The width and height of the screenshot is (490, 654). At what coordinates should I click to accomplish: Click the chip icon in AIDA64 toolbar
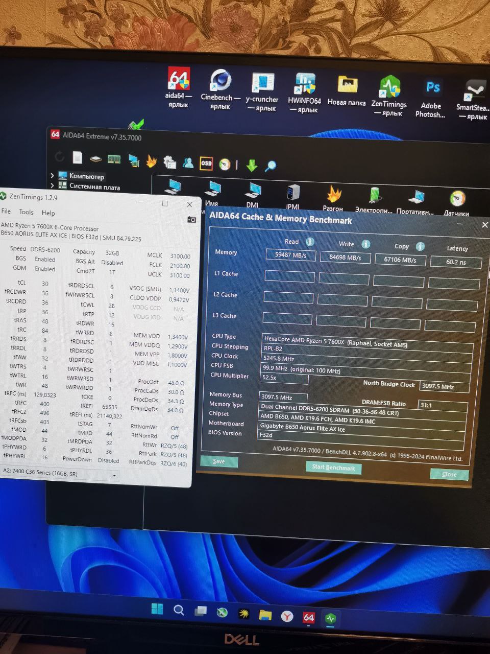coord(95,159)
